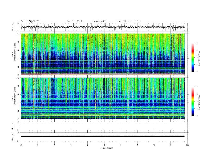Click the ch.1 voltage waveform trace

[103, 27]
